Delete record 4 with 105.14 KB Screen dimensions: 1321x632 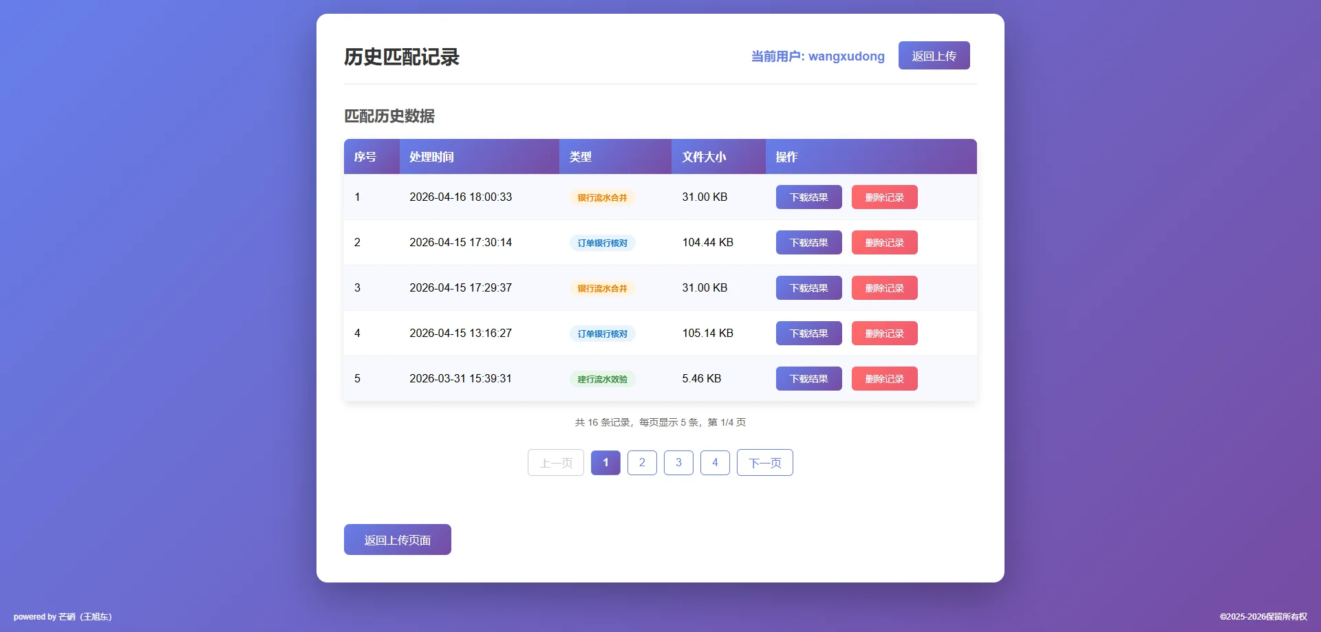tap(885, 334)
